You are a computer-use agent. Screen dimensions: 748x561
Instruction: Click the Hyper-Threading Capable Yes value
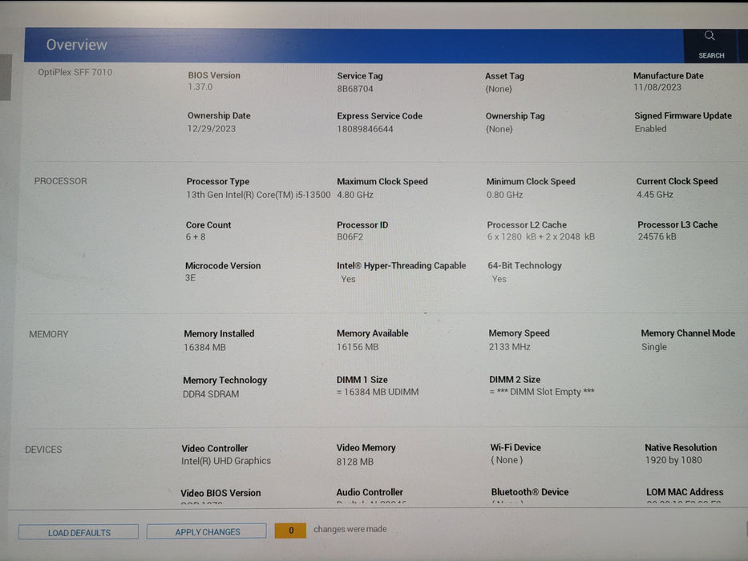pos(348,279)
